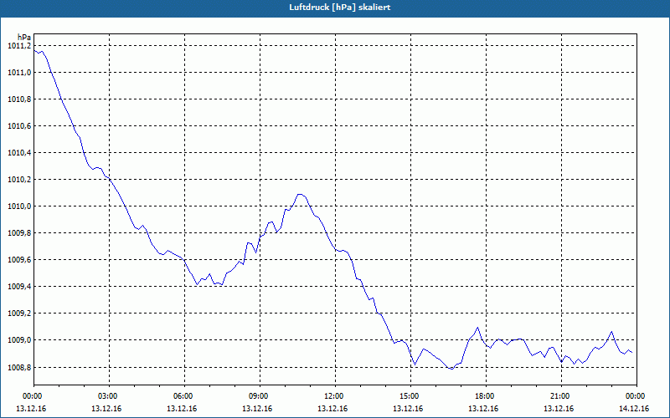Click the 15:00 time label
The image size is (670, 418).
(410, 396)
